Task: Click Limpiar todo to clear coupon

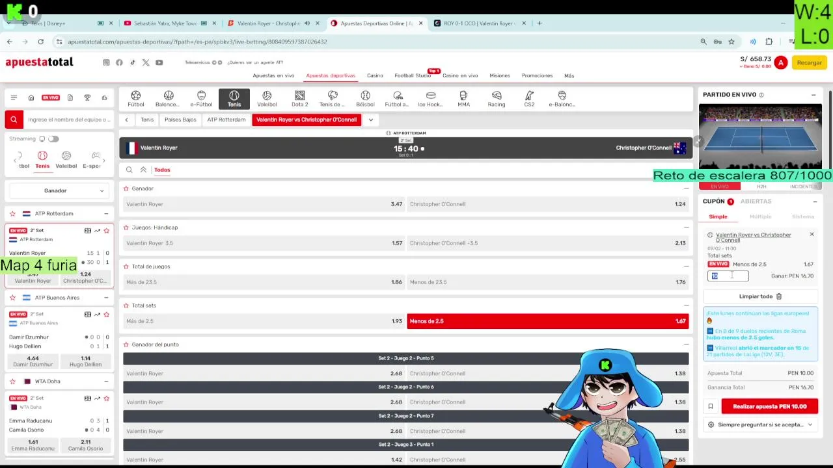Action: tap(760, 296)
